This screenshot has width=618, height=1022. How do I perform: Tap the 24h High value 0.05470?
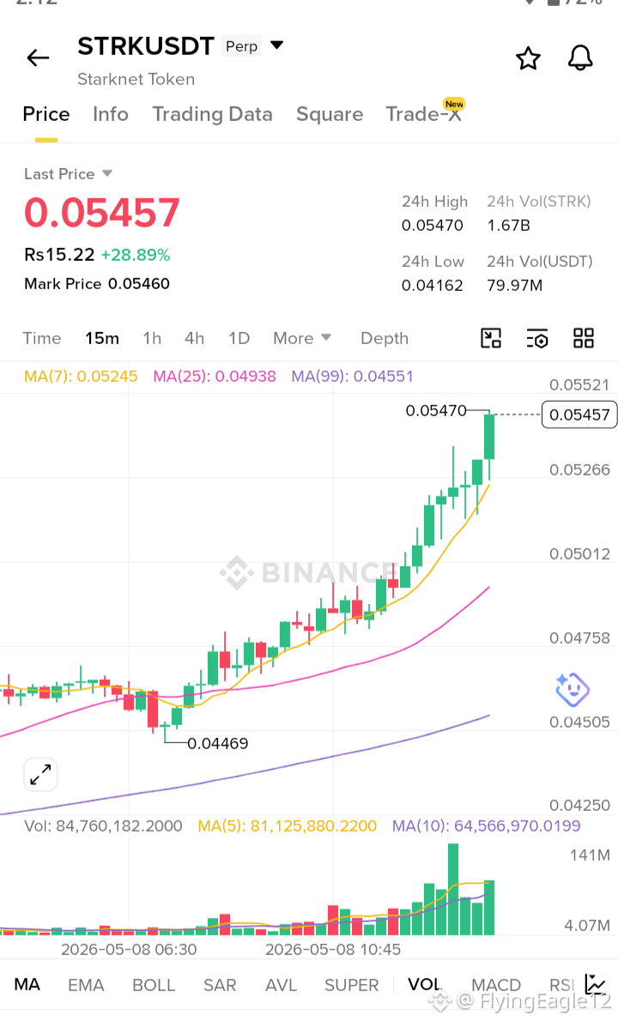pos(433,226)
